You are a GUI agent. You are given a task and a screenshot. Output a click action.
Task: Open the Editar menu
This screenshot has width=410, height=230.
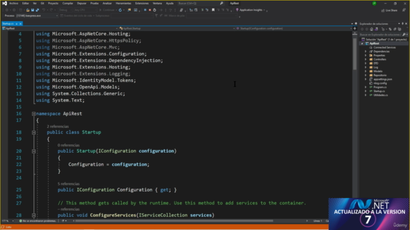26,3
